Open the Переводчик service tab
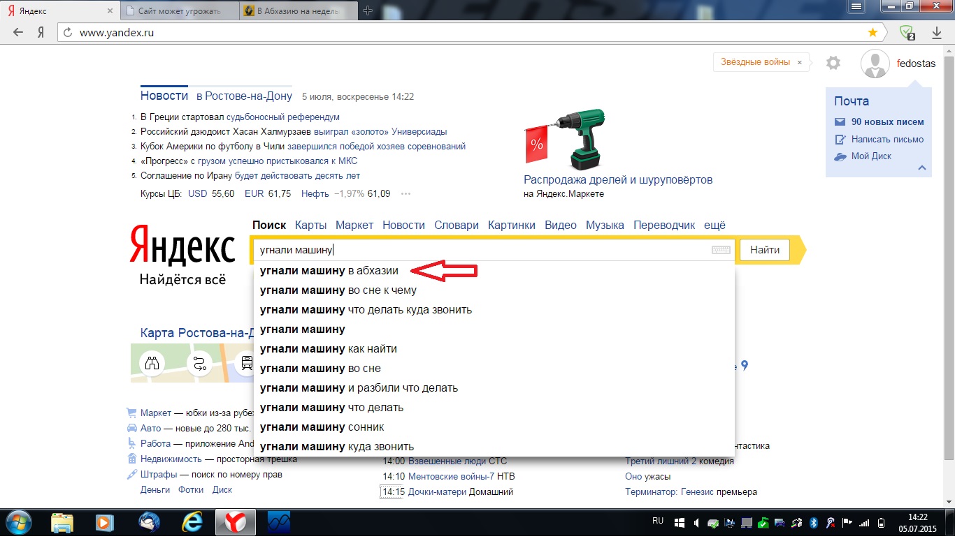 tap(664, 225)
